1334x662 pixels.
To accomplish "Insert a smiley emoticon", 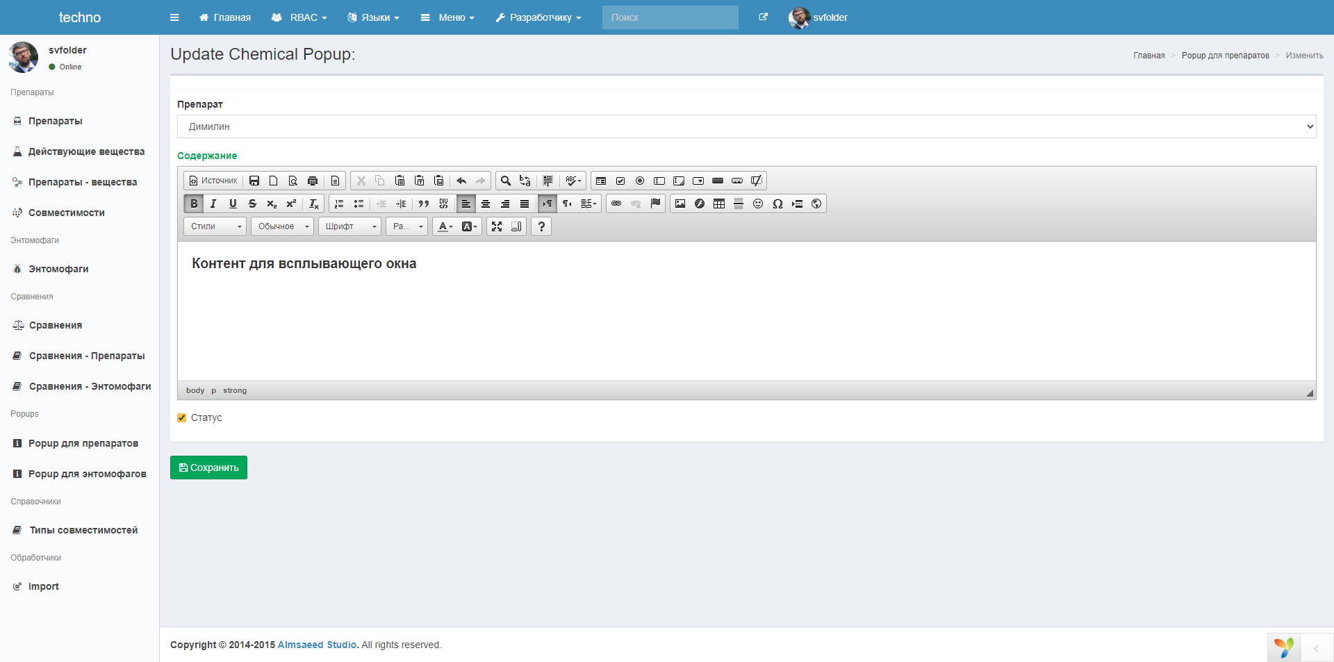I will click(x=758, y=204).
